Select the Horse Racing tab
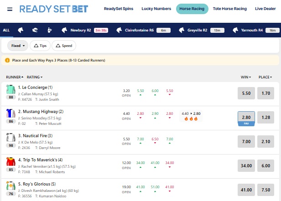Screen dimensions: 281x201 [192, 9]
